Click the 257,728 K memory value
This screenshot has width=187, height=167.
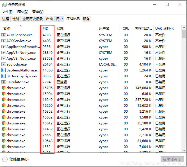tap(143, 100)
